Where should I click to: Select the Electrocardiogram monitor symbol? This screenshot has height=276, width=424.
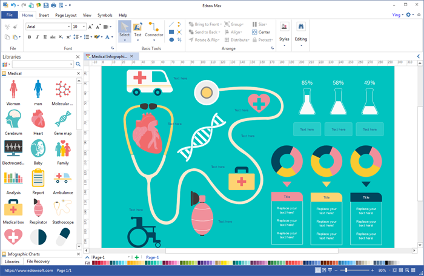(13, 148)
